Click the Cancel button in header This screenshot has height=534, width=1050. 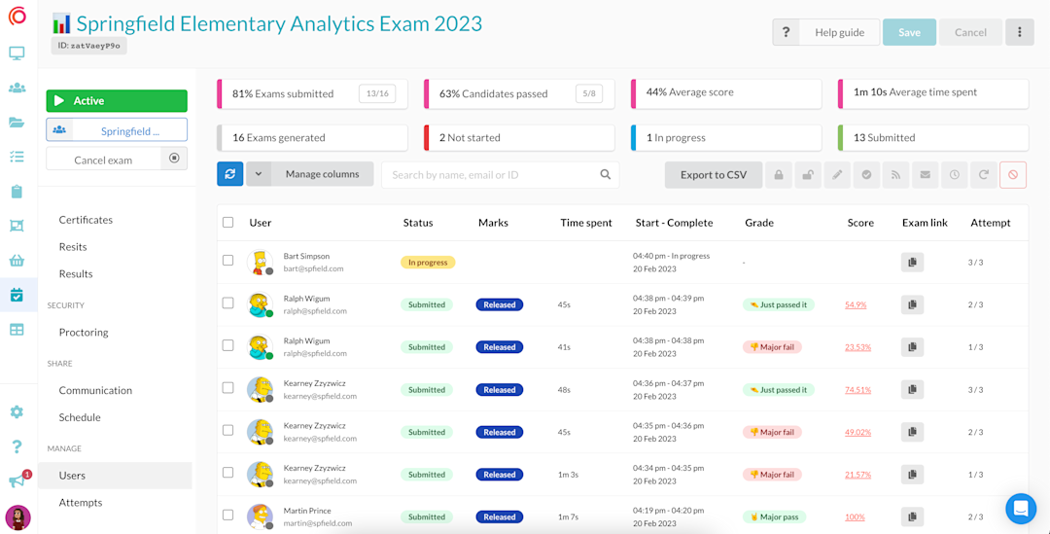pyautogui.click(x=970, y=32)
